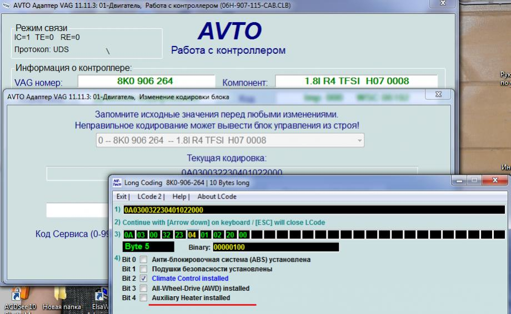Click the Binary field showing 00000100
Screen dimensions: 511x314
[x=275, y=247]
